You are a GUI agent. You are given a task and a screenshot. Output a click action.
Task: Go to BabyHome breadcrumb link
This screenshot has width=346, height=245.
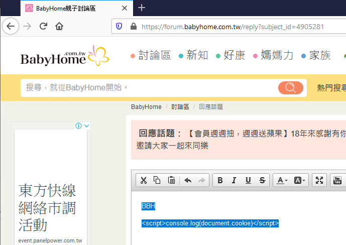click(146, 107)
